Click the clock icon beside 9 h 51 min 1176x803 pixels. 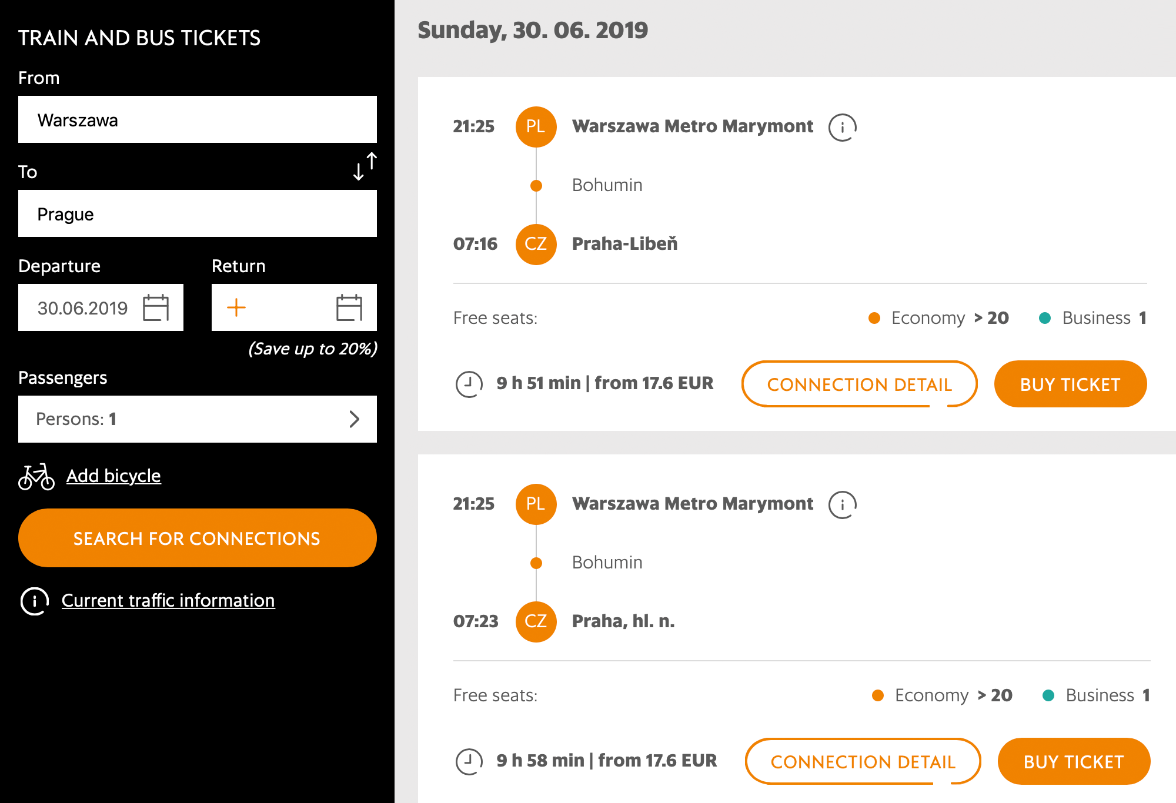tap(469, 384)
